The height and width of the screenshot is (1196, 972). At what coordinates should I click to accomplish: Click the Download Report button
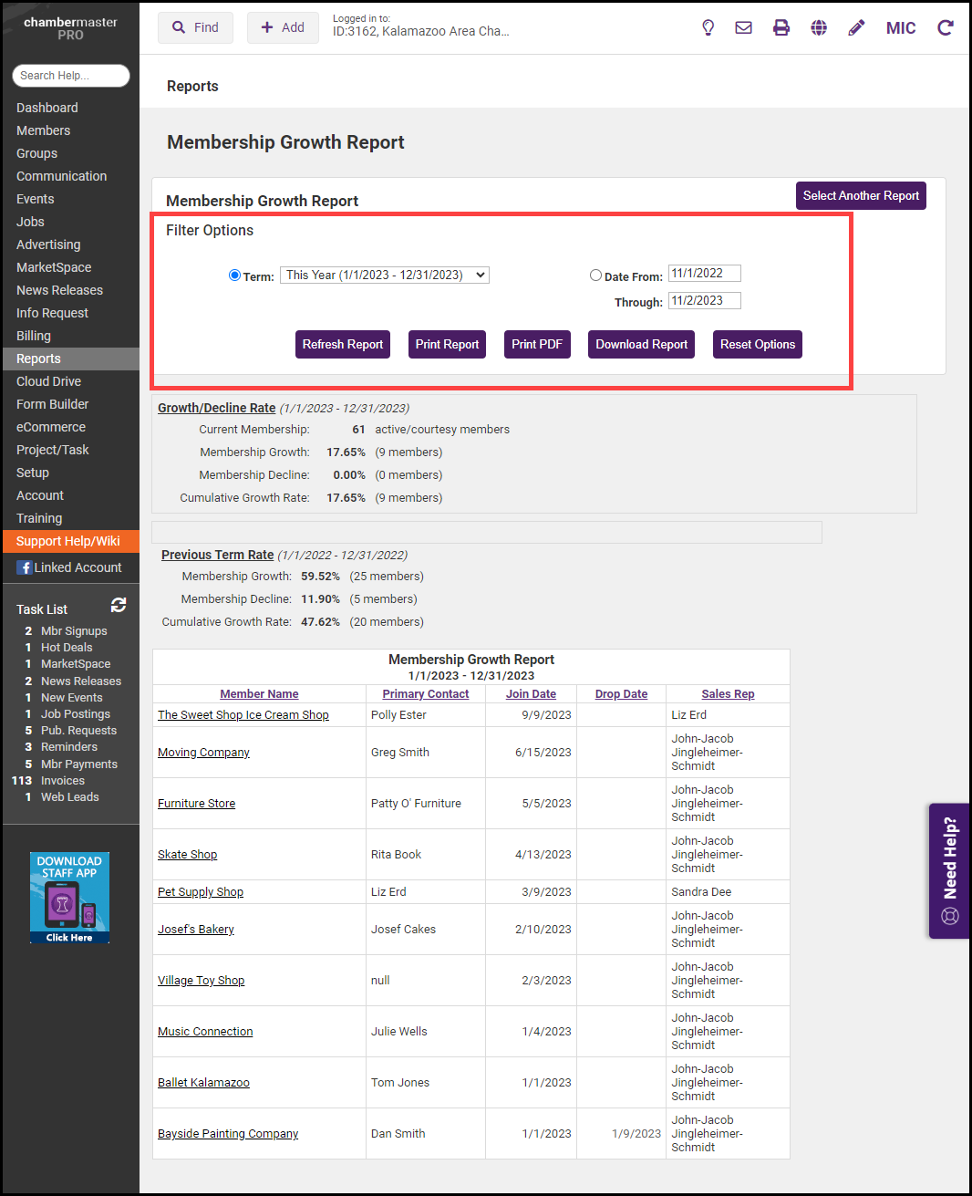click(x=641, y=345)
